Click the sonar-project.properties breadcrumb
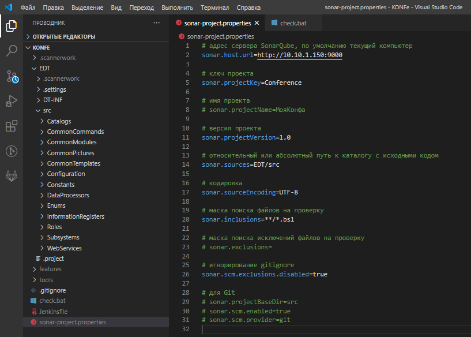Viewport: 471px width, 337px height. (x=220, y=36)
